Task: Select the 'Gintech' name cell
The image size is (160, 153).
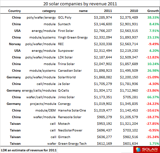Action: click(64, 137)
